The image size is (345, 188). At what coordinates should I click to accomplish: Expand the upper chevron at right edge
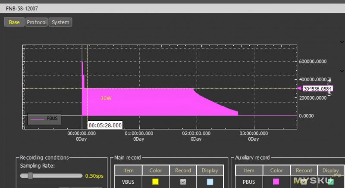342,42
